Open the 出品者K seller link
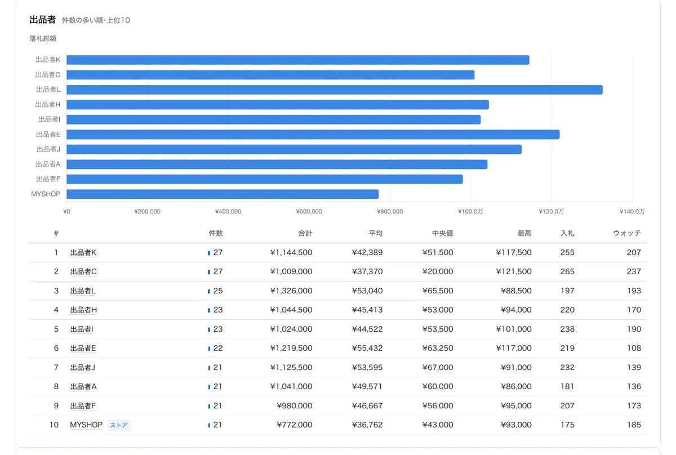This screenshot has width=676, height=455. pyautogui.click(x=83, y=253)
